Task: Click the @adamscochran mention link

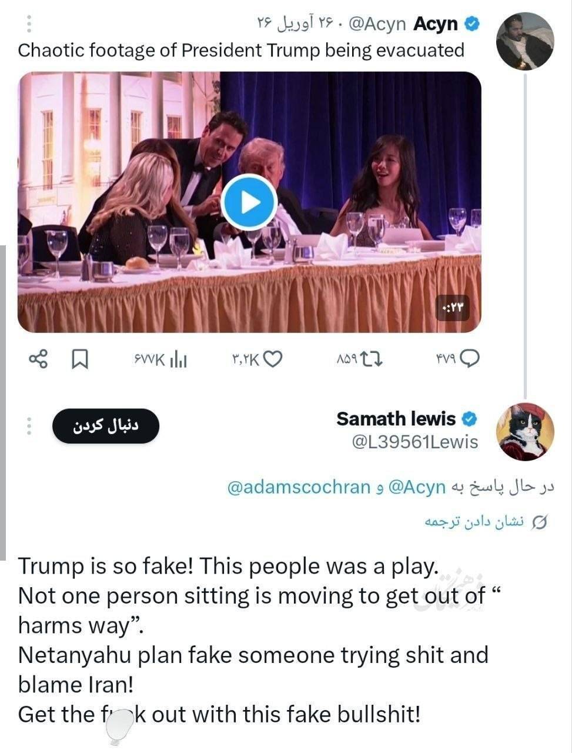Action: coord(299,487)
